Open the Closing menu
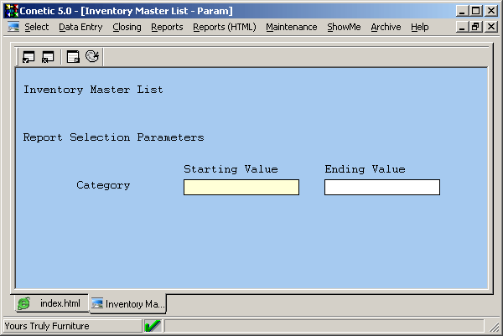This screenshot has width=503, height=336. coord(127,27)
